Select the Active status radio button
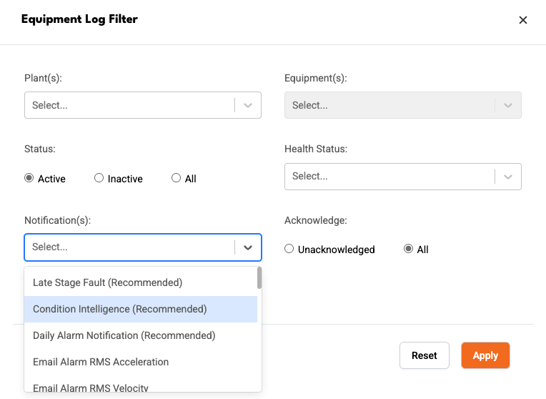 [x=29, y=178]
